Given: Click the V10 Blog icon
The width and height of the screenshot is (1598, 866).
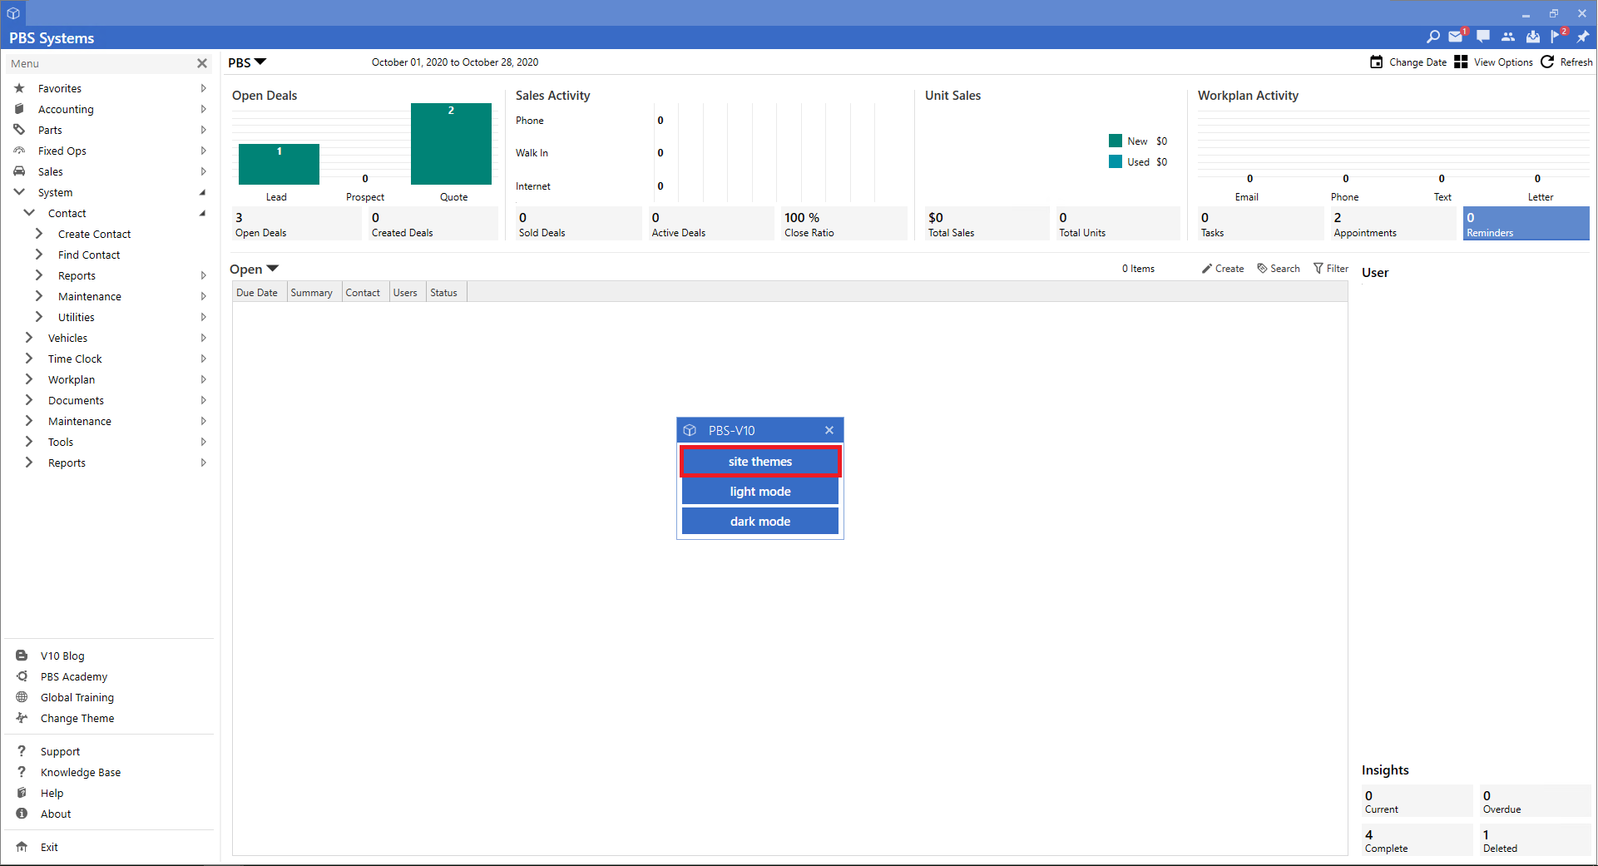Looking at the screenshot, I should point(22,656).
